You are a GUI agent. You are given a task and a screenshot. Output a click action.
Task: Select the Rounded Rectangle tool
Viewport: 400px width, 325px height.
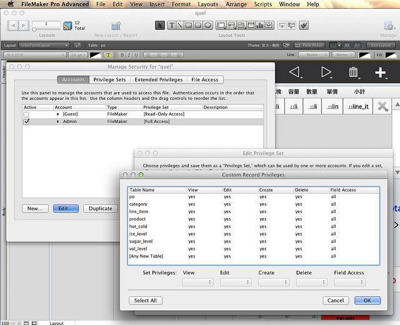tap(198, 25)
